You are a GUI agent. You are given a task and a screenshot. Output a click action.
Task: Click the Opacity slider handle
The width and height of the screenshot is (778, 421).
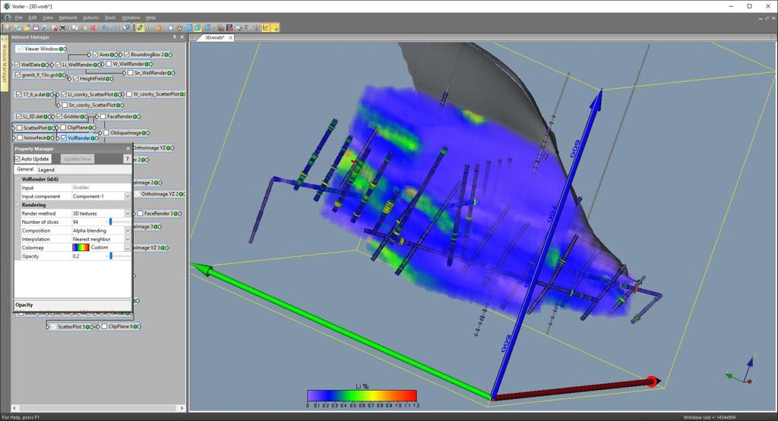[x=111, y=256]
